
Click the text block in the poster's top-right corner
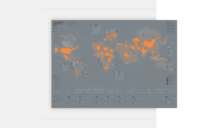[171, 27]
